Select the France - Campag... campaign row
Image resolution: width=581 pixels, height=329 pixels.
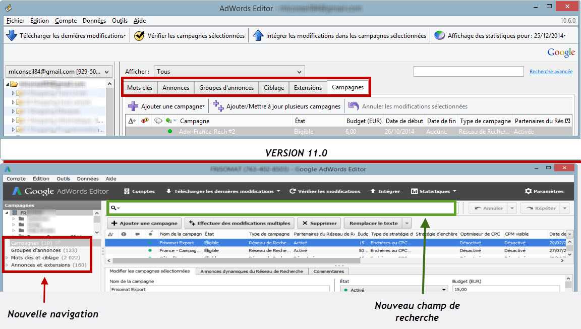[335, 250]
